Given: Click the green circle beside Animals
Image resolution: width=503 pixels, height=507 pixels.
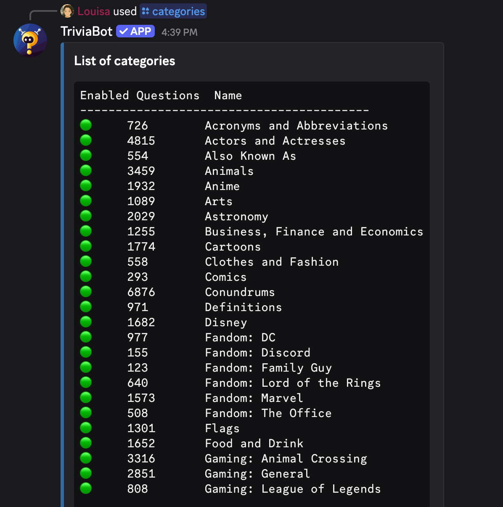Looking at the screenshot, I should coord(86,171).
